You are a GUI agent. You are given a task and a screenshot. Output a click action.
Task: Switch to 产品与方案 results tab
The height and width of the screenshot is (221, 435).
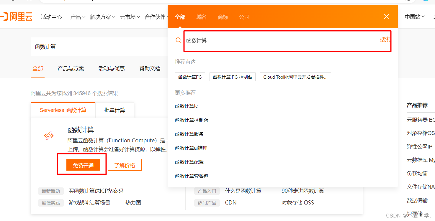[x=71, y=69]
